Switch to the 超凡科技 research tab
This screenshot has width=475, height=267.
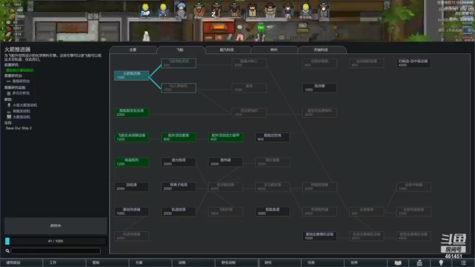[x=227, y=50]
